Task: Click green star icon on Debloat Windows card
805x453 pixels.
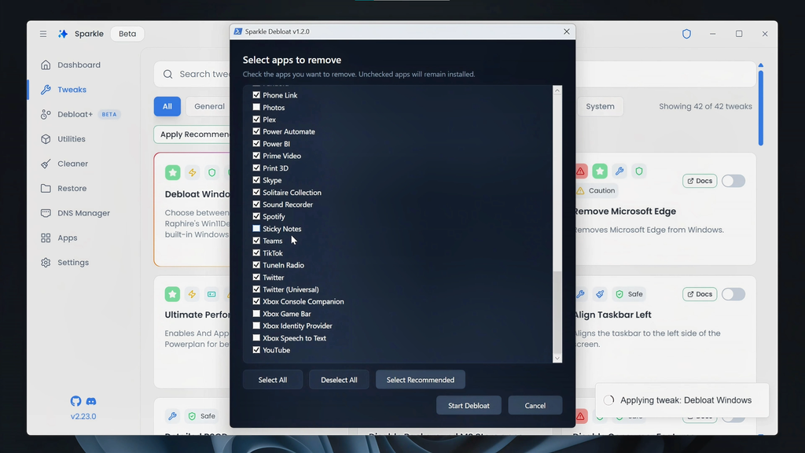Action: pos(172,172)
